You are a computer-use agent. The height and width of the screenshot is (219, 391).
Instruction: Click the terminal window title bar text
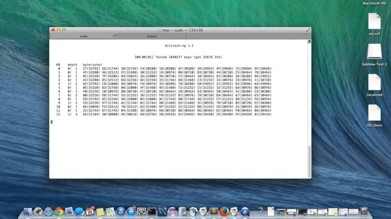[182, 30]
